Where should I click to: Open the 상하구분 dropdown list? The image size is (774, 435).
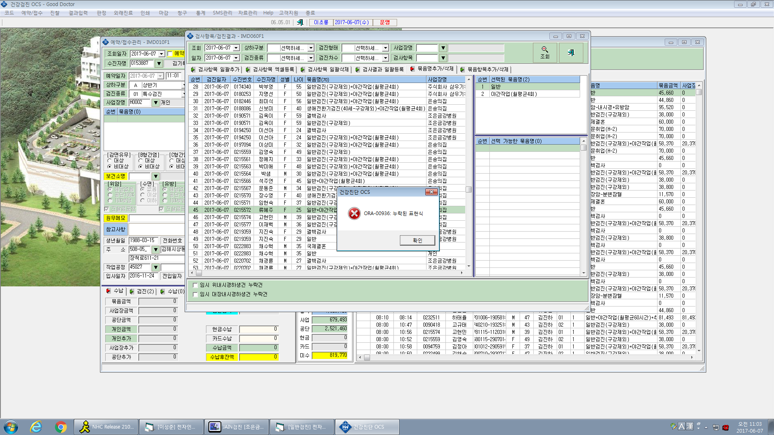point(311,48)
